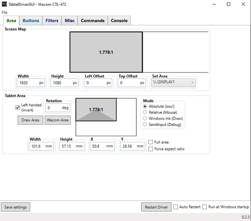The width and height of the screenshot is (251, 221).
Task: Expand the Set Area DISPLAY1 dropdown
Action: [x=173, y=83]
